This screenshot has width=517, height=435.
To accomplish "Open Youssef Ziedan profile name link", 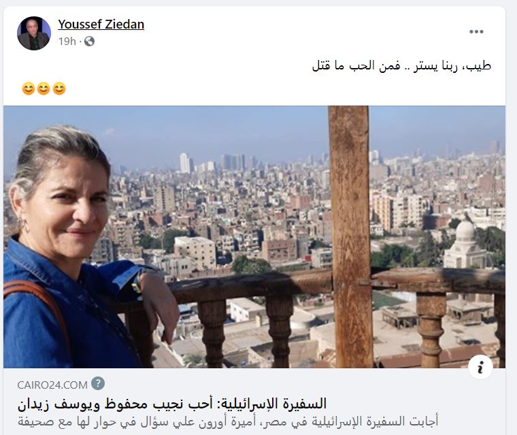I will pyautogui.click(x=101, y=25).
